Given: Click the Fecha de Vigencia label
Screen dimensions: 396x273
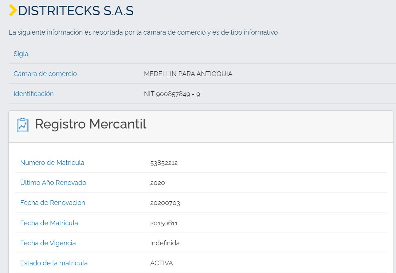Looking at the screenshot, I should coord(48,243).
